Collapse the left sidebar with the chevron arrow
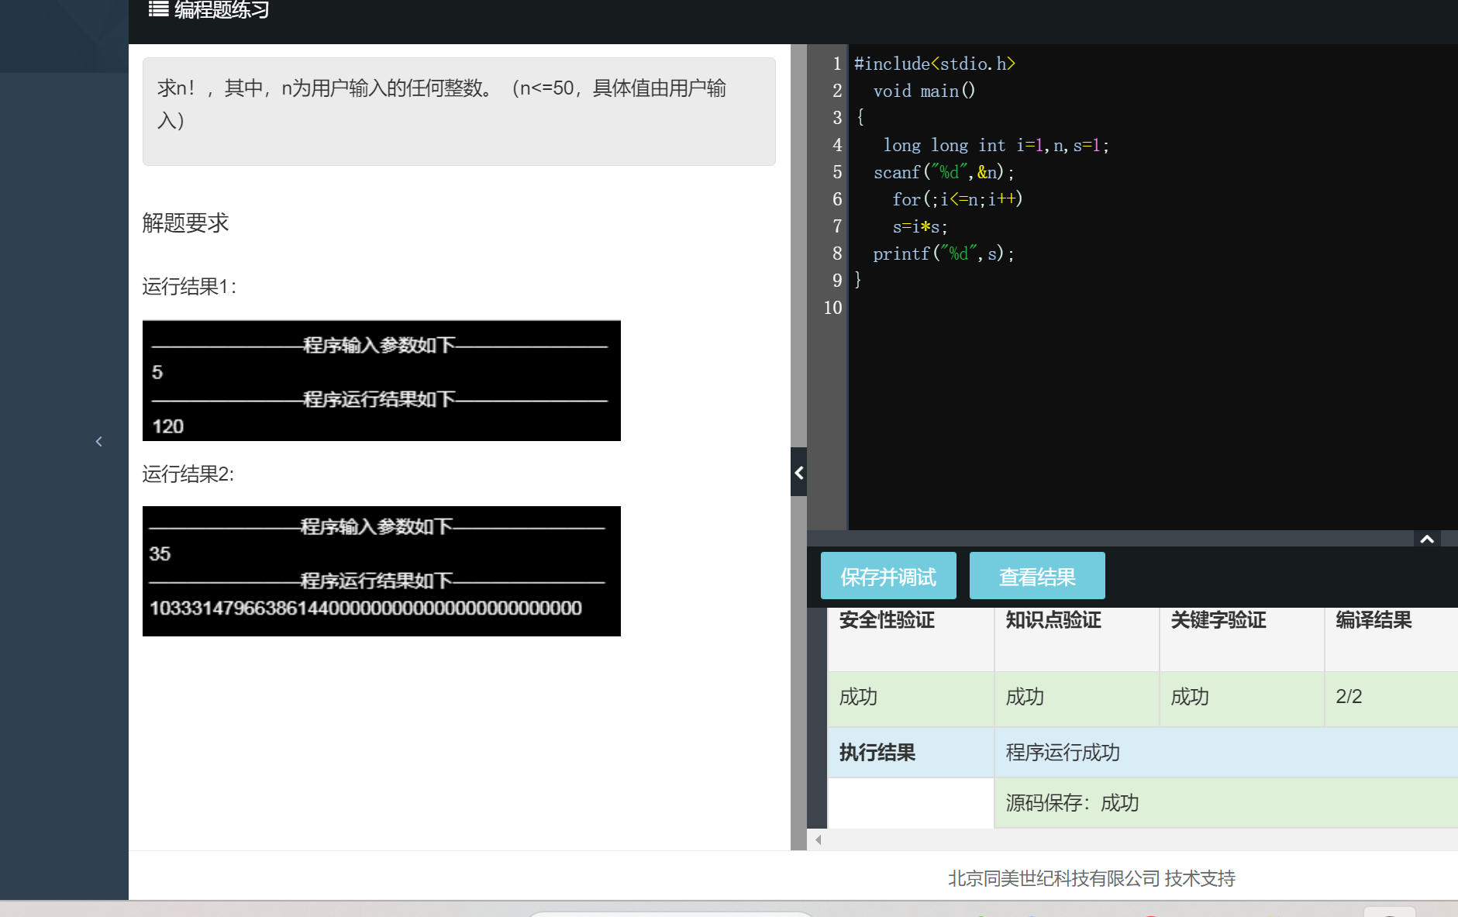Screen dimensions: 1458x917 coord(98,442)
